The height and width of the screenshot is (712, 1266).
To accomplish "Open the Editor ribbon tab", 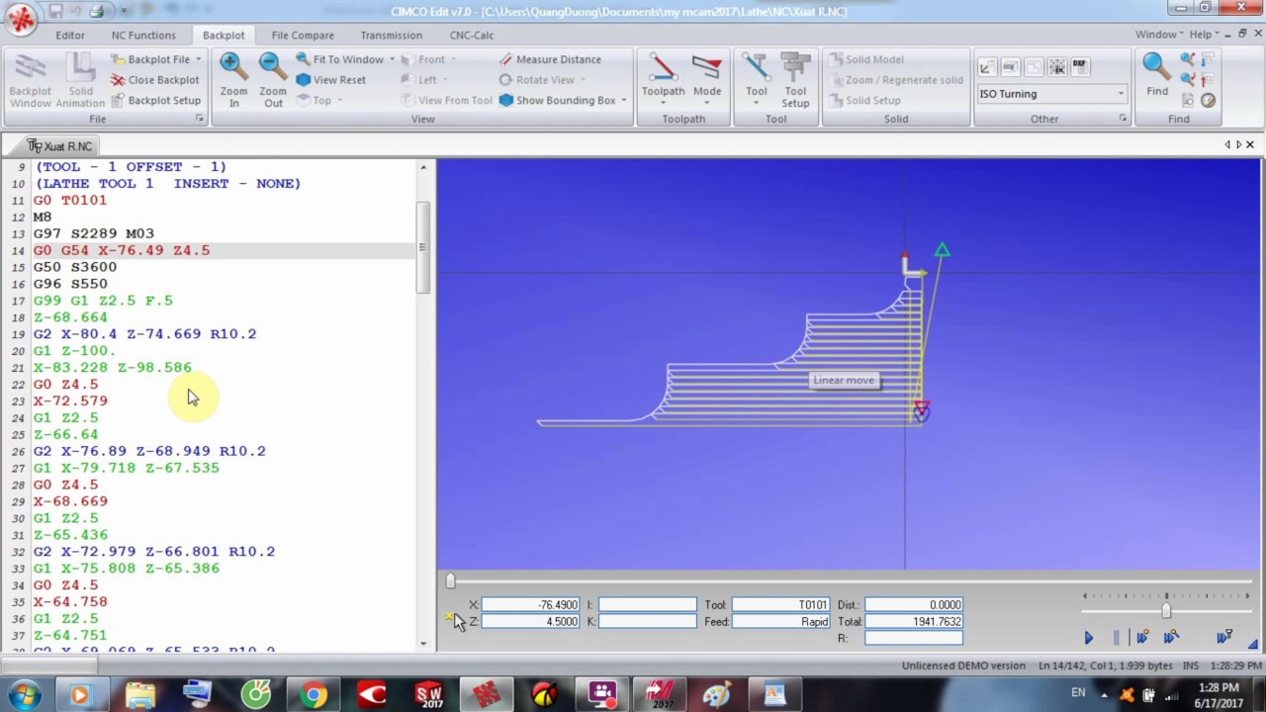I will click(x=70, y=35).
